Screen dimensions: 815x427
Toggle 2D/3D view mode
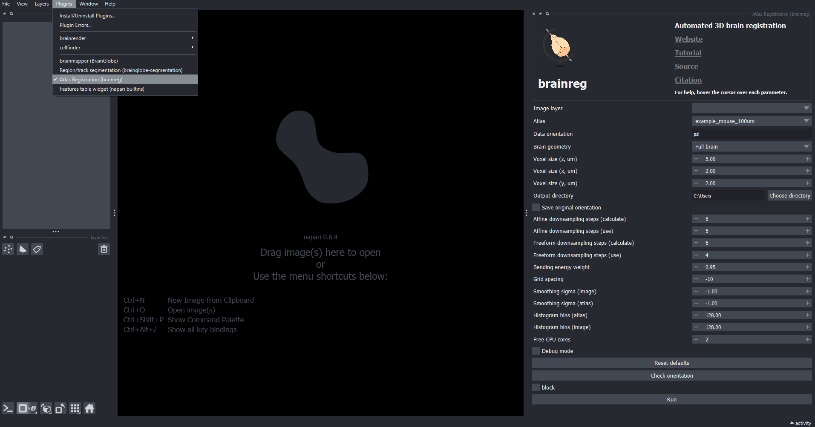[27, 409]
